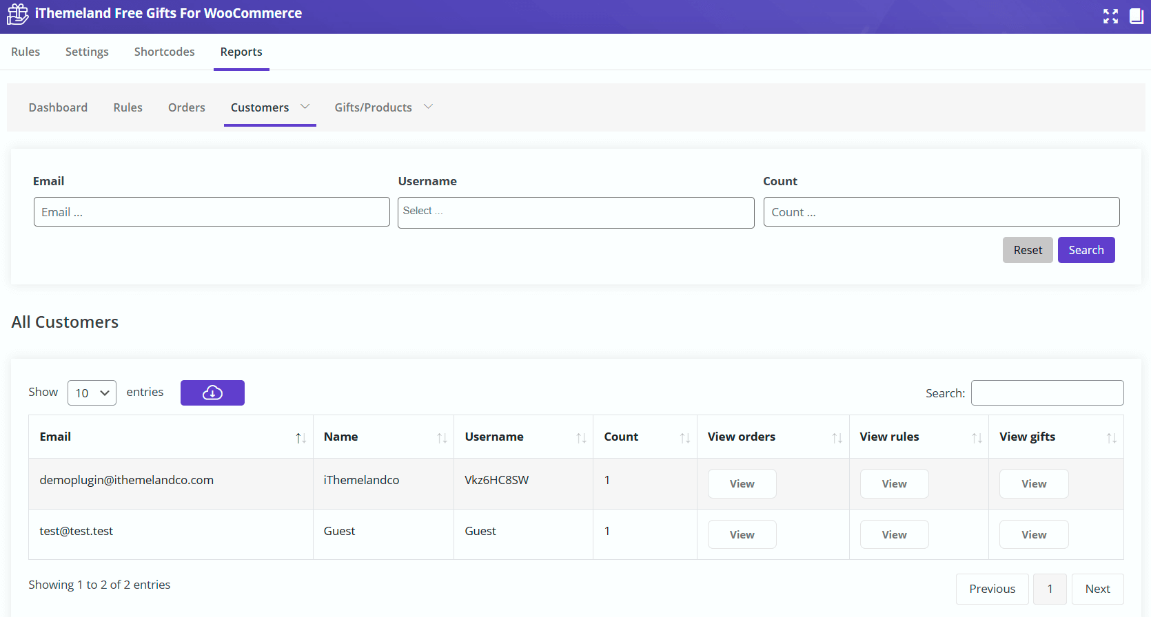View orders for test@test.test
Screen dimensions: 1151x617
click(742, 534)
